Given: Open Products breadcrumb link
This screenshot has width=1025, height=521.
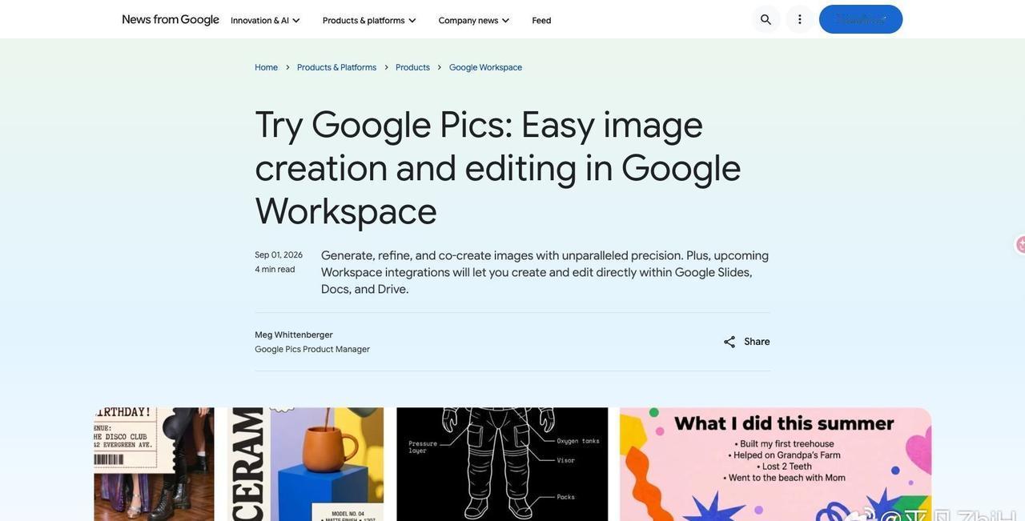Looking at the screenshot, I should click(x=412, y=67).
